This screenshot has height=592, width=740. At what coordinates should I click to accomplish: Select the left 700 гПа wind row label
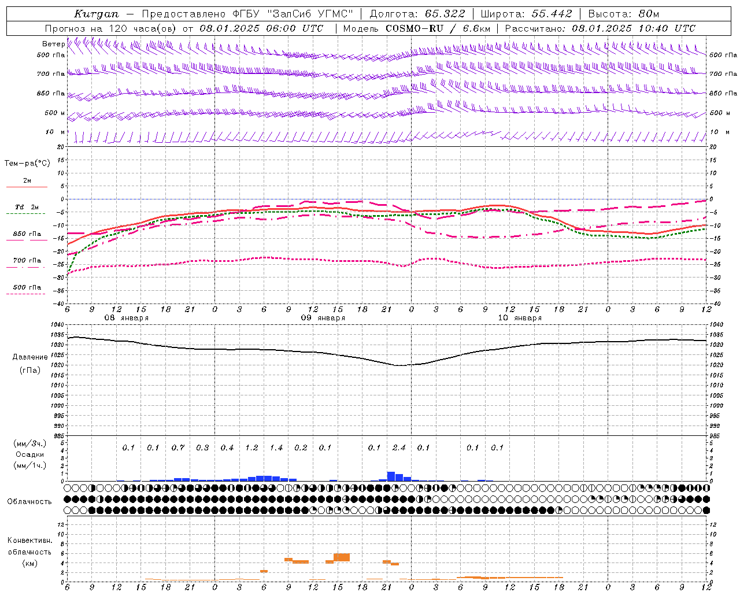pos(51,74)
